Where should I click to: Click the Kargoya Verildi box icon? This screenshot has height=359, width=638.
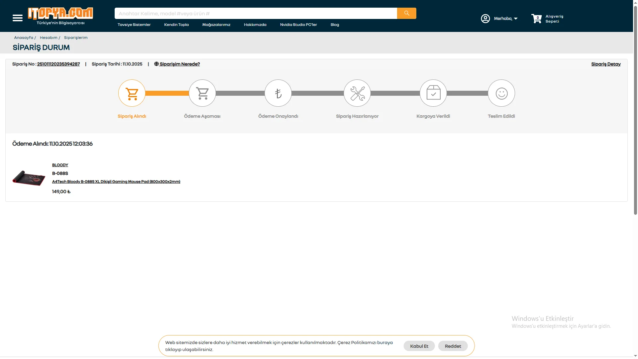coord(433,93)
